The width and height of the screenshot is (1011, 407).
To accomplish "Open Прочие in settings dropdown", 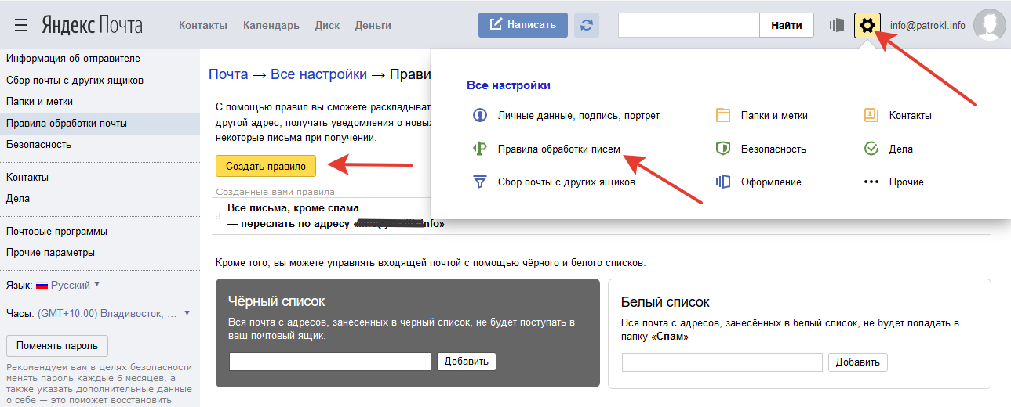I will (907, 182).
